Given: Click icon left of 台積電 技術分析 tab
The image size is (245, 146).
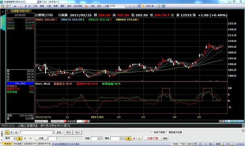Looking at the screenshot, I should [x=7, y=11].
